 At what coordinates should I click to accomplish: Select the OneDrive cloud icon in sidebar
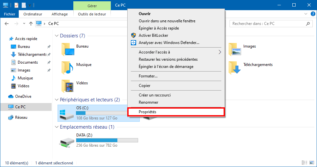[11, 96]
